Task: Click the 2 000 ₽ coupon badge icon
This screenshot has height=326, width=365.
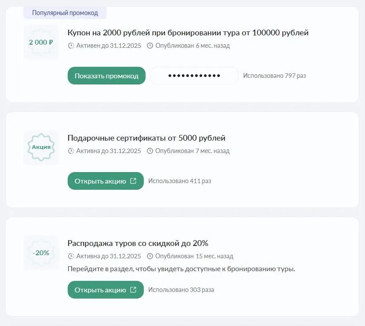Action: click(41, 43)
